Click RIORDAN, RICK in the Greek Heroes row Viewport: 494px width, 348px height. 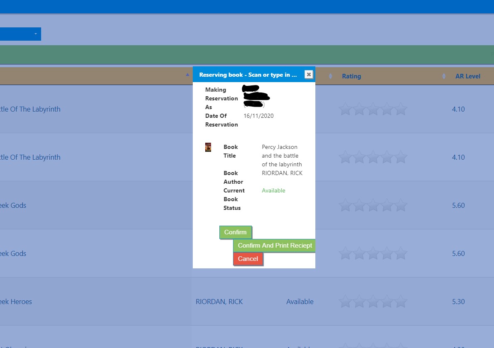(x=219, y=302)
